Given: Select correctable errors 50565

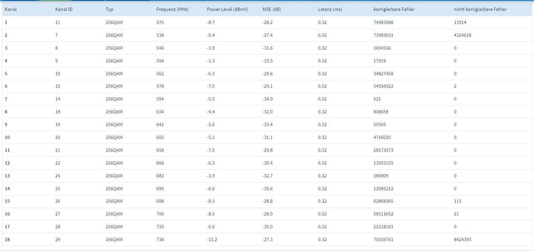Looking at the screenshot, I should [x=380, y=125].
